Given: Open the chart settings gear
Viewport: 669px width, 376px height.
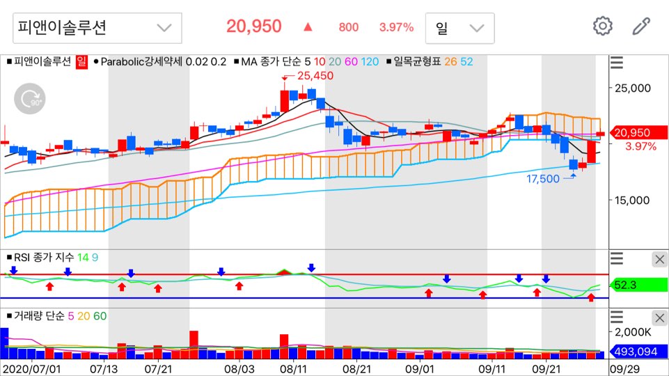Looking at the screenshot, I should coord(602,26).
